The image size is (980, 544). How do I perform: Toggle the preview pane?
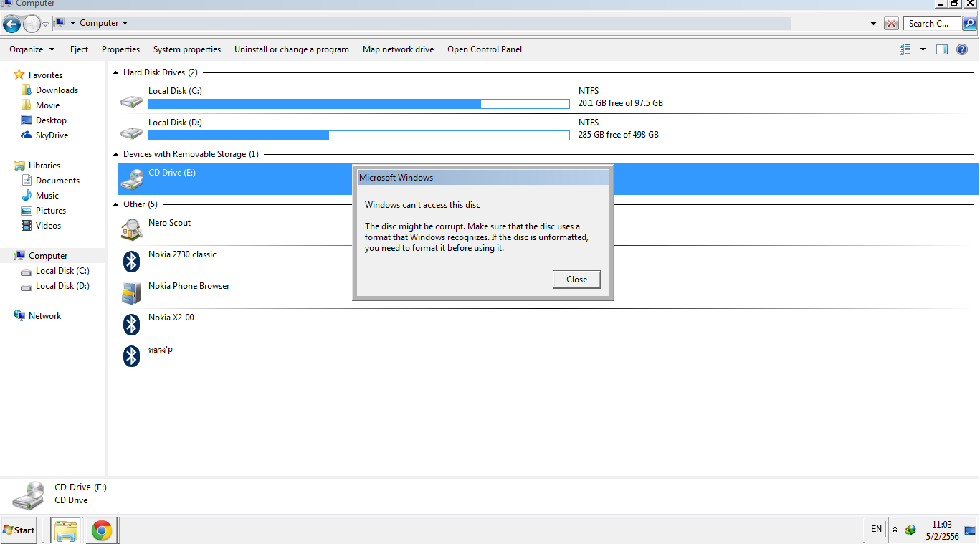942,49
